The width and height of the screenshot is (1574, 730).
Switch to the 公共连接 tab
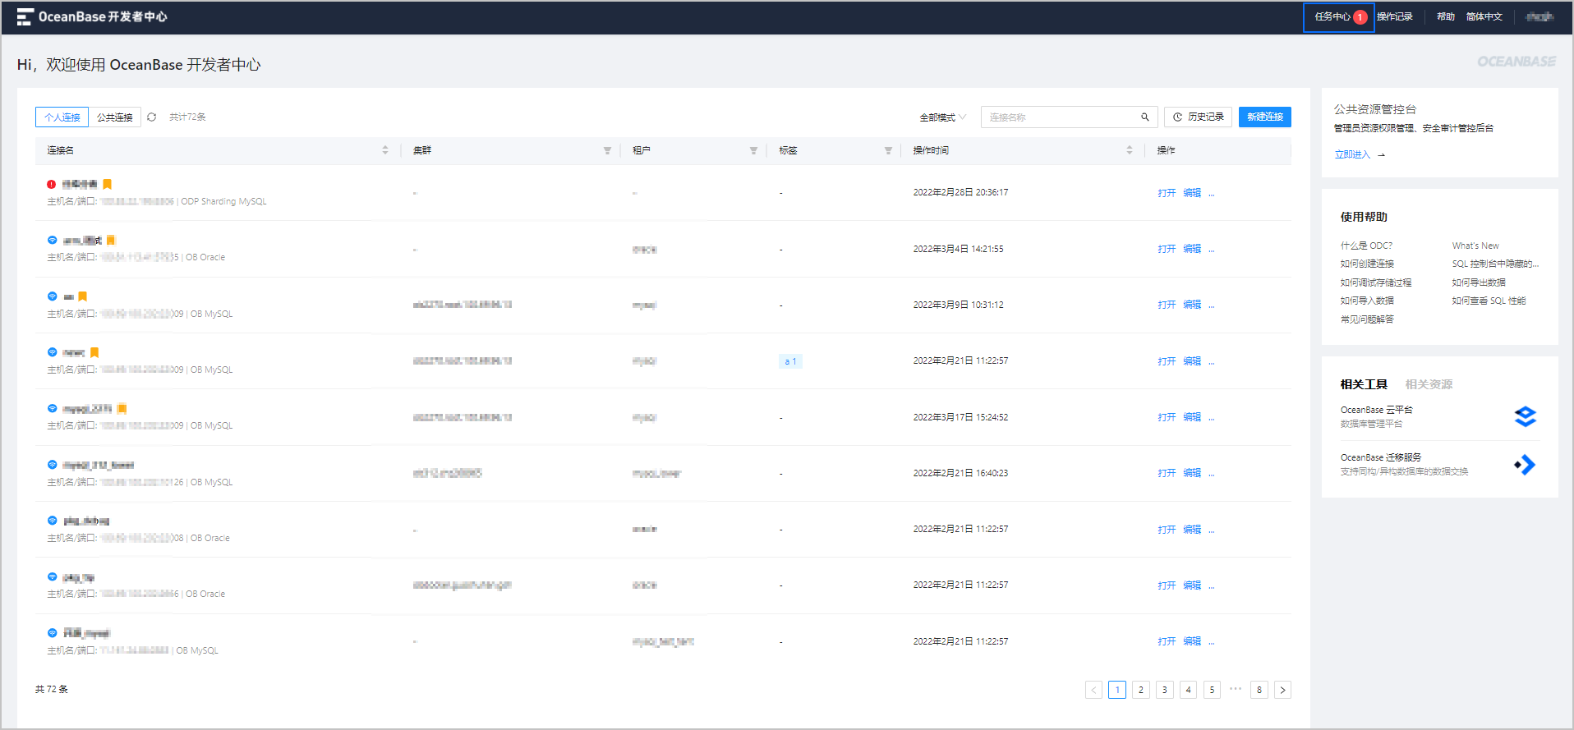[115, 117]
